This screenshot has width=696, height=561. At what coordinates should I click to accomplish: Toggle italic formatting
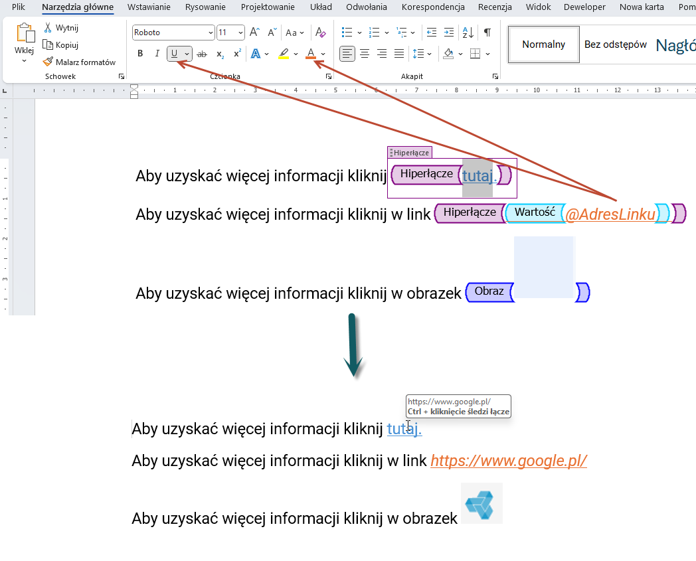coord(157,54)
